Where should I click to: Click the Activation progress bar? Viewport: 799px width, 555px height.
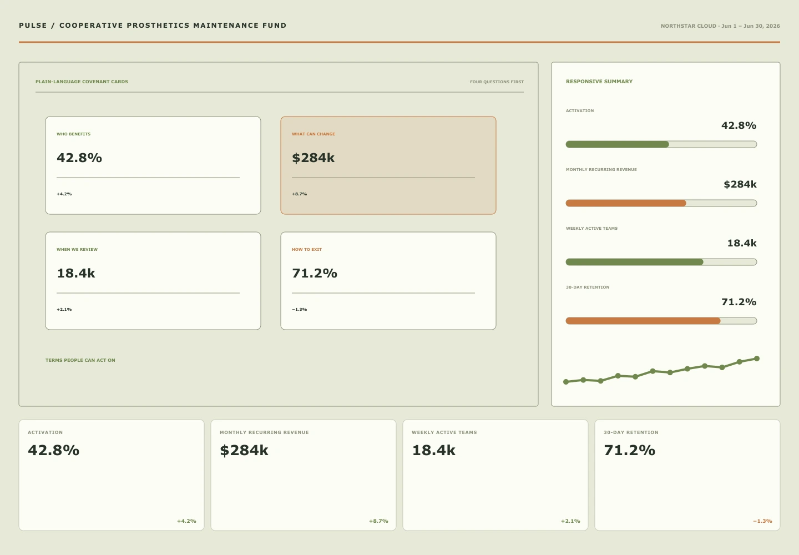click(661, 144)
